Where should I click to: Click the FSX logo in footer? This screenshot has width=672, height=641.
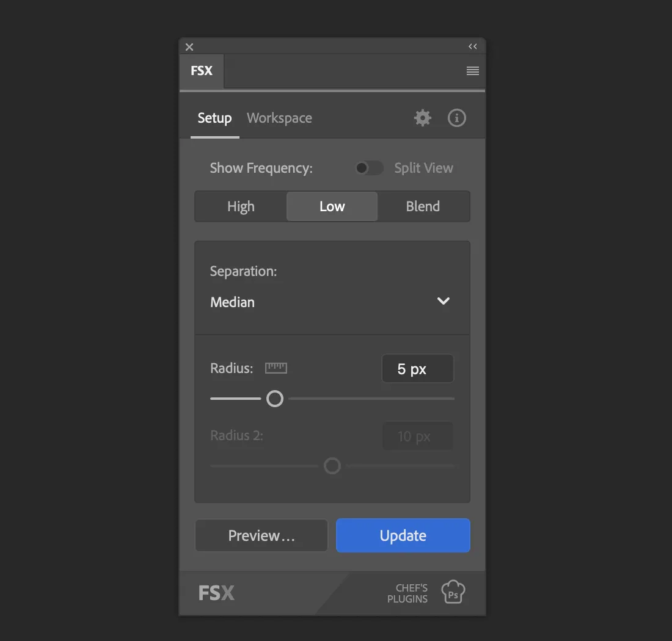216,593
